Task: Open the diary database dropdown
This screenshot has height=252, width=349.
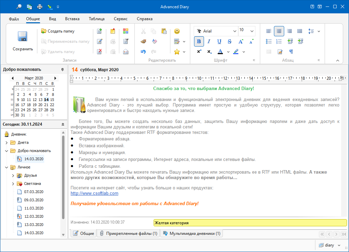Action: point(339,245)
